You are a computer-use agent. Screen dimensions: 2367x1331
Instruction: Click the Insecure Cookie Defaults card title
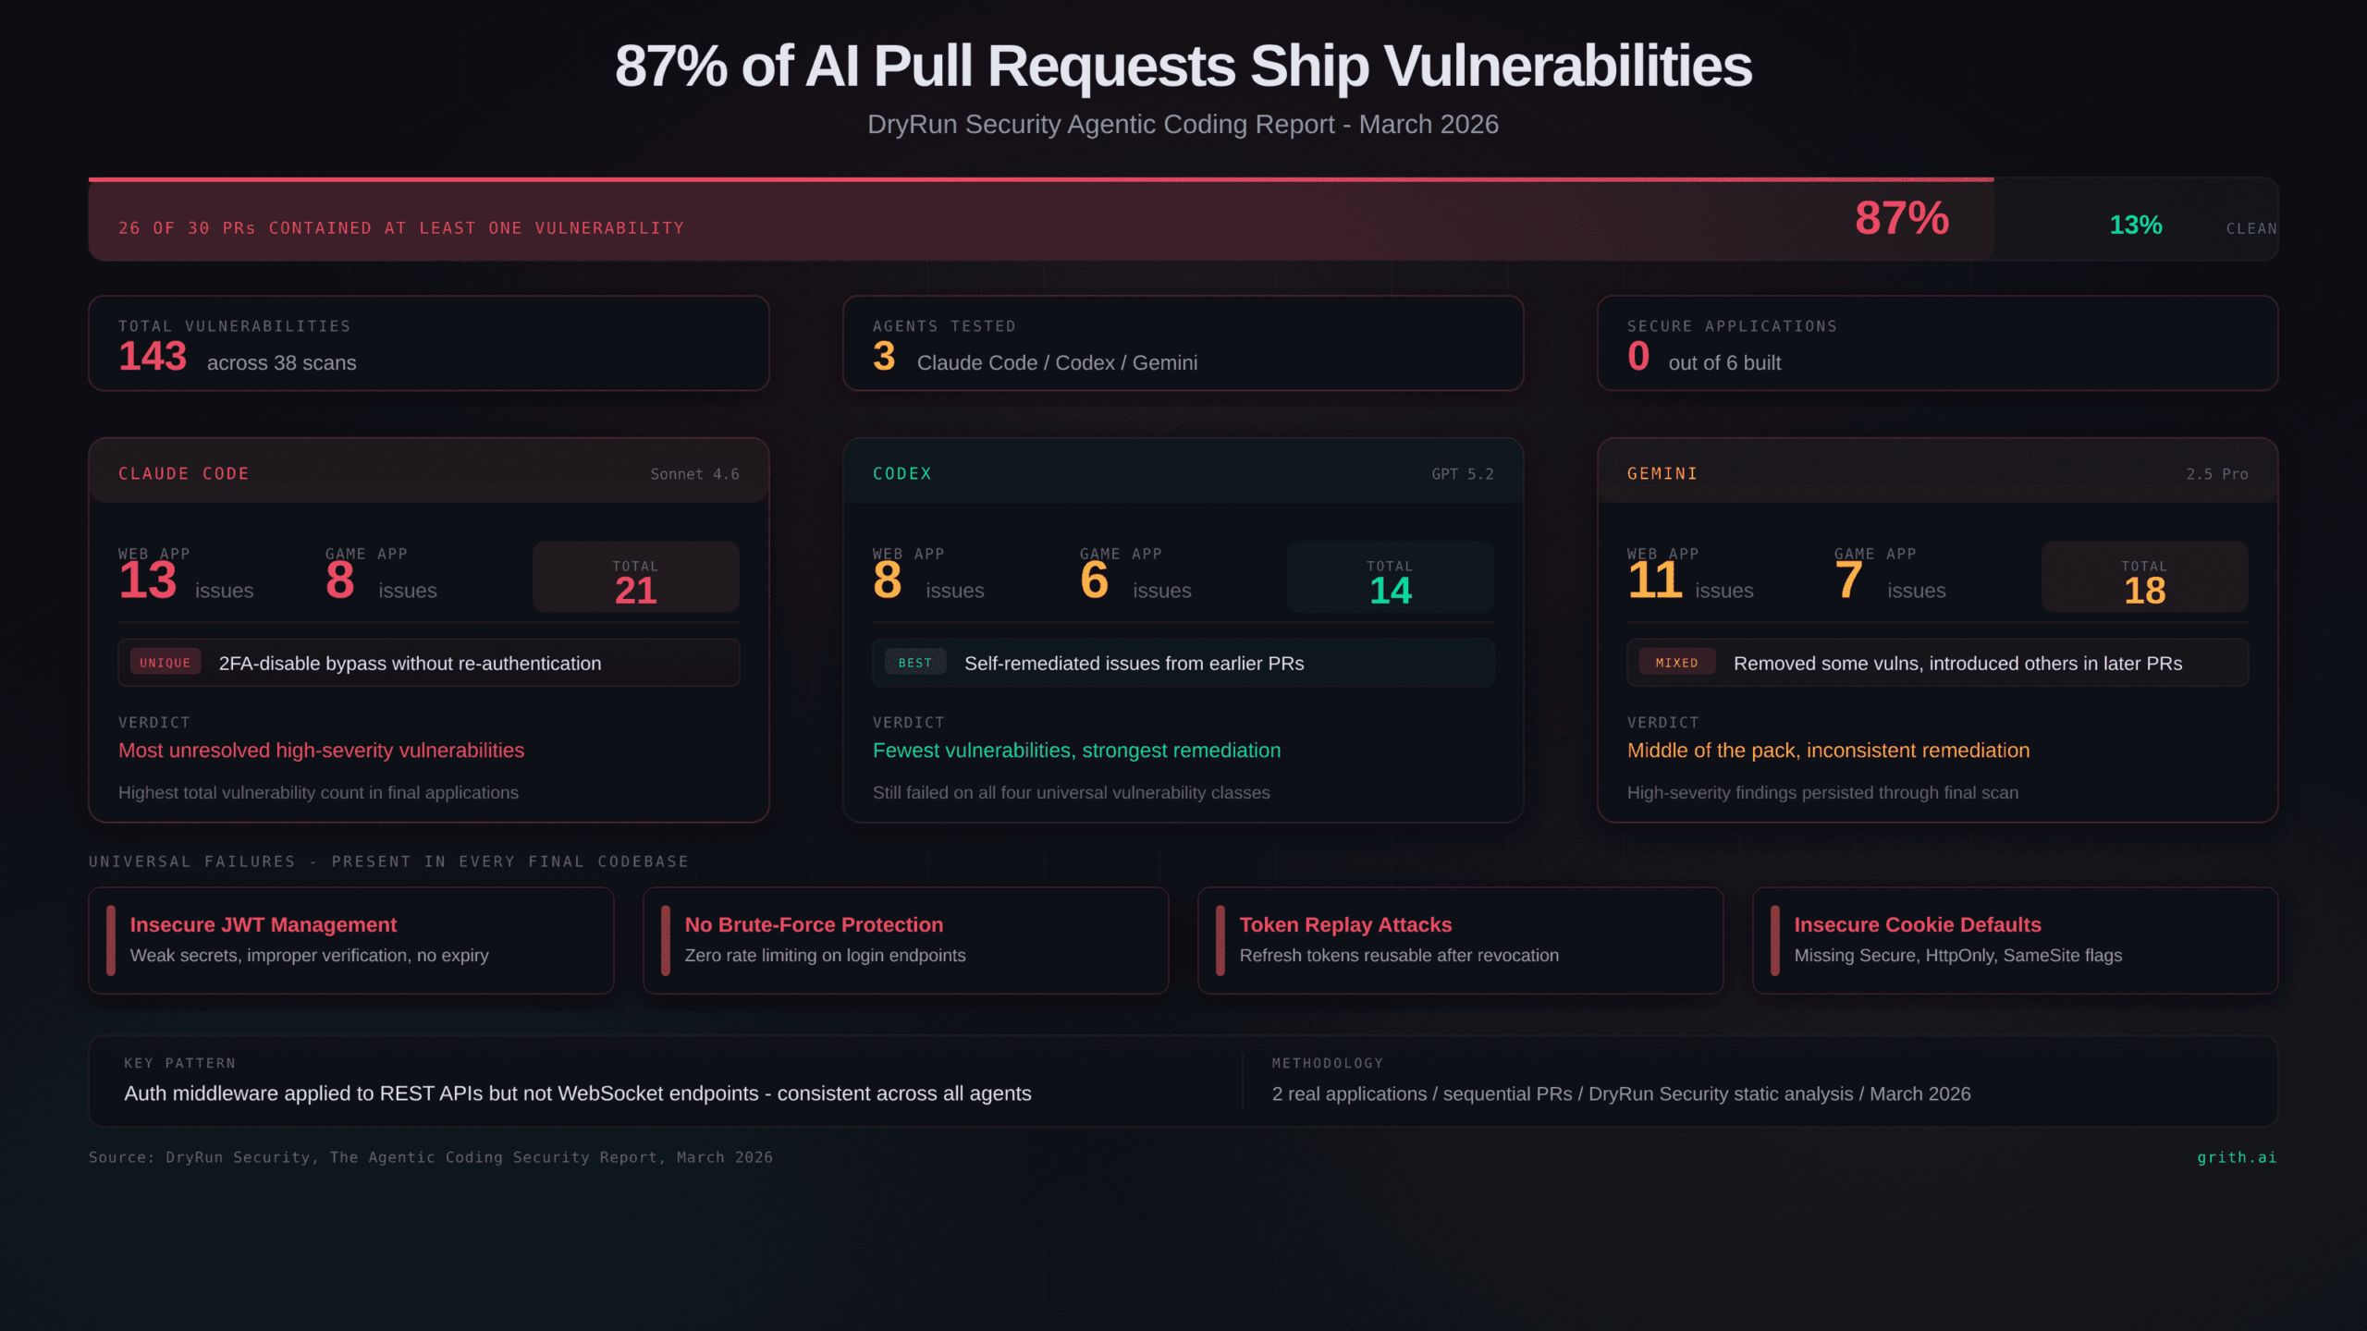1917,924
